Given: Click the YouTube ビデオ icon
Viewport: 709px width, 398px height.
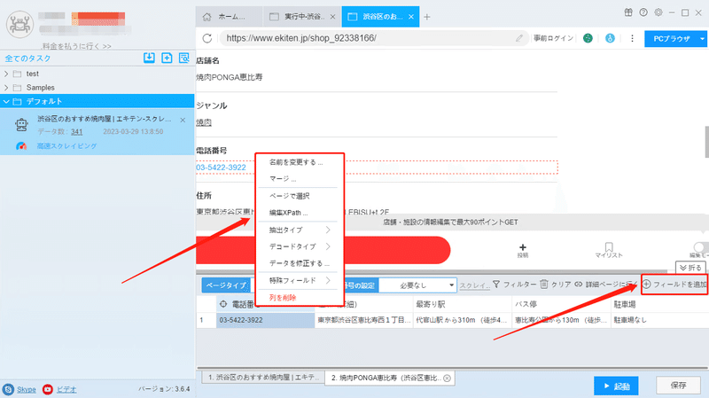Looking at the screenshot, I should [x=48, y=389].
